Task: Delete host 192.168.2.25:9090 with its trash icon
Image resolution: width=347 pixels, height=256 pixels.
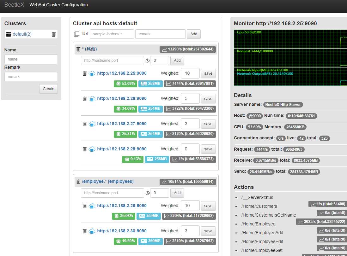Action: 84,73
